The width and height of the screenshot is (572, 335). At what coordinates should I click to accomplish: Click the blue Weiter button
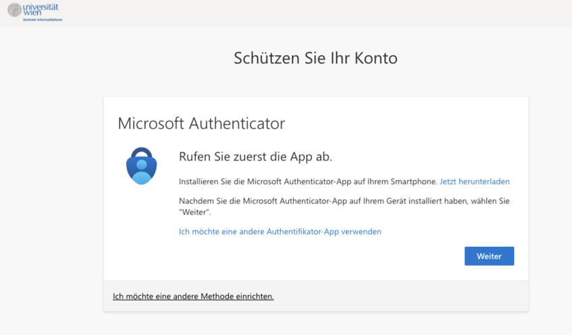(x=489, y=256)
